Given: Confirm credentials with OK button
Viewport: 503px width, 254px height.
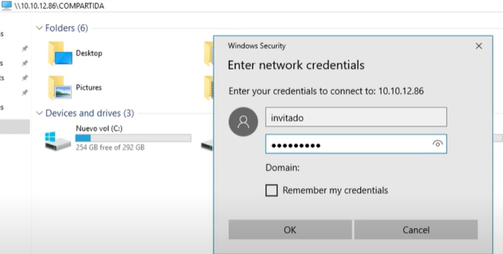Looking at the screenshot, I should 290,230.
